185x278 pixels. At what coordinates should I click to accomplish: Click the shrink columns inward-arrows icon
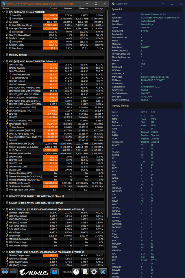coord(14,272)
